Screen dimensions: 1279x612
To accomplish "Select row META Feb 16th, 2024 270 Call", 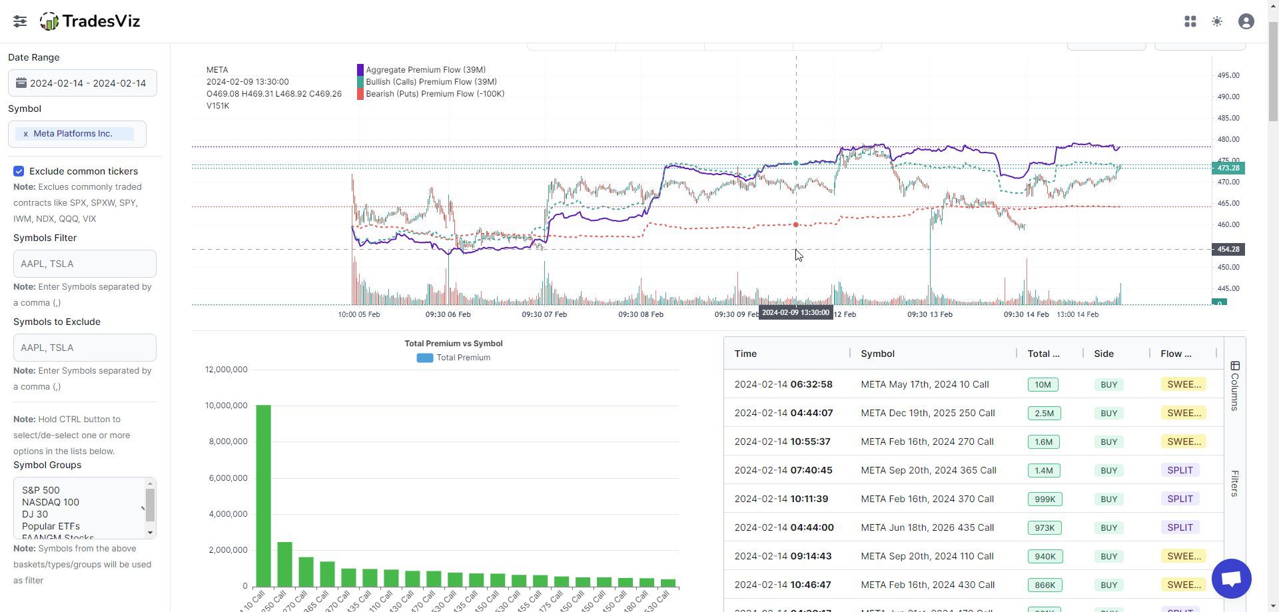I will (974, 442).
